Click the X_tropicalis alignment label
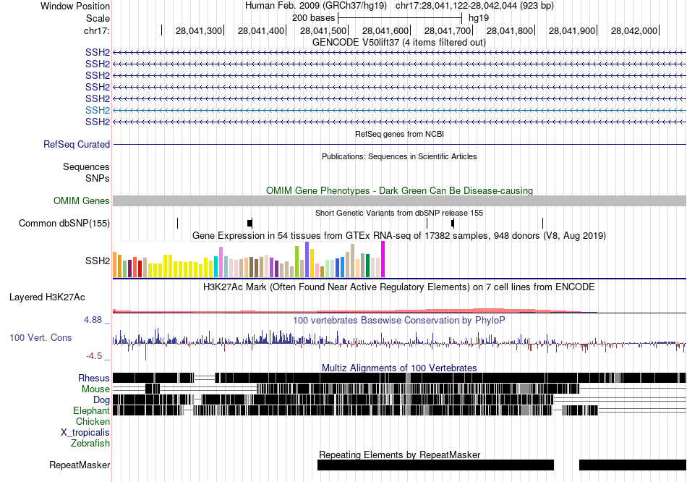The height and width of the screenshot is (482, 687). pyautogui.click(x=85, y=433)
